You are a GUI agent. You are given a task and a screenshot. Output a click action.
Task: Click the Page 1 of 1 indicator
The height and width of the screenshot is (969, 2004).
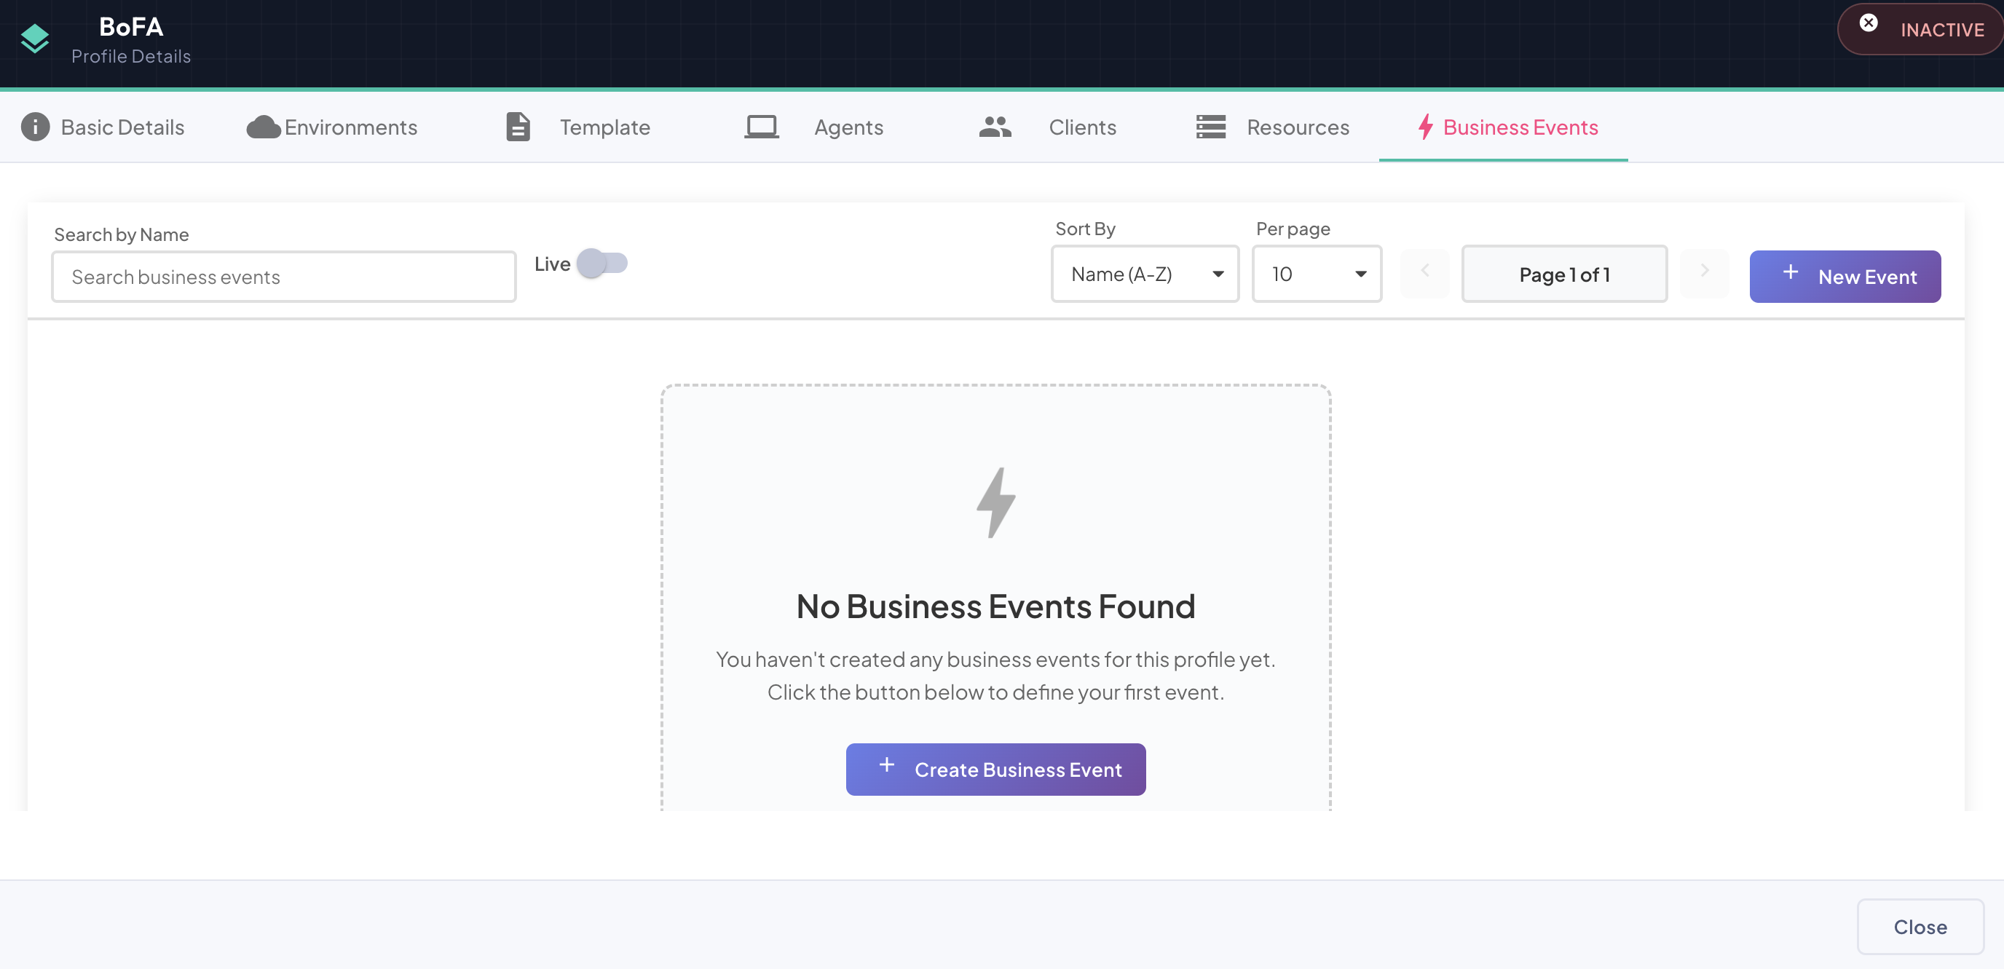[1564, 274]
